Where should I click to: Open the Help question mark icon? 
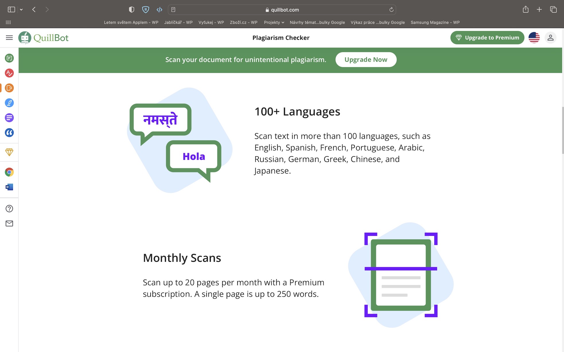(9, 209)
